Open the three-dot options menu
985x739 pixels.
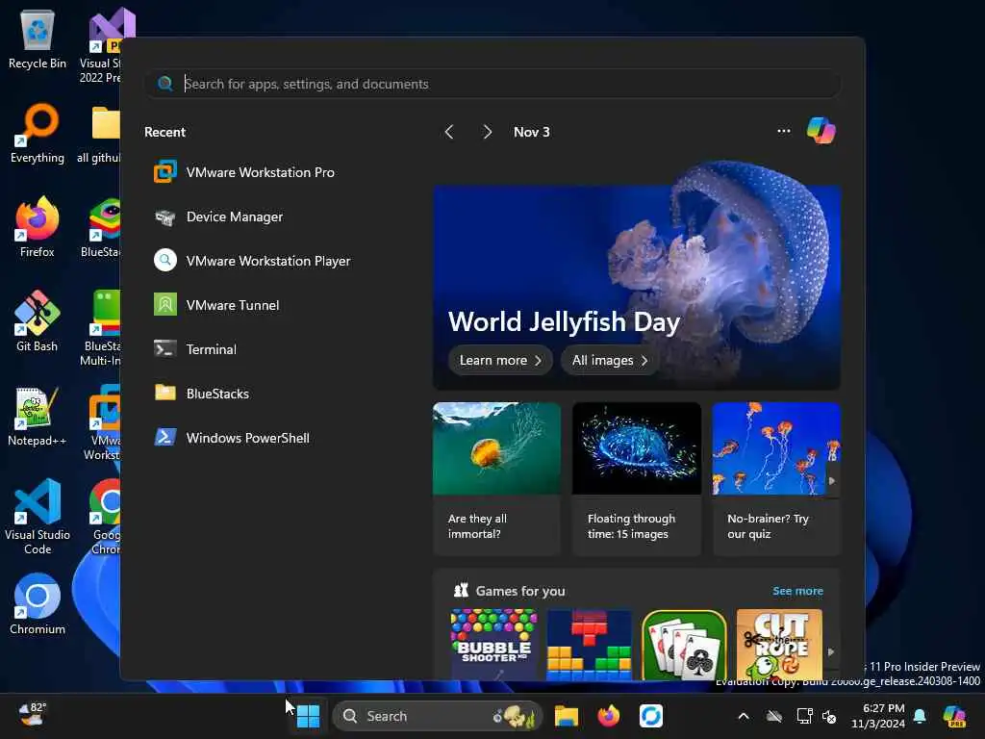click(783, 131)
